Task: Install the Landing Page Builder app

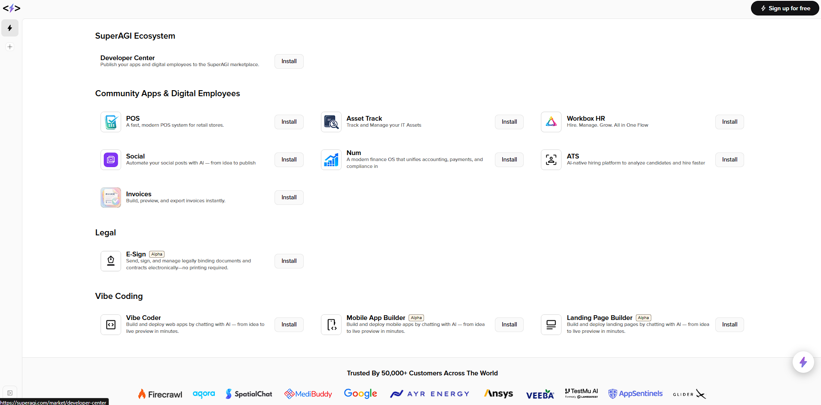Action: (x=729, y=325)
